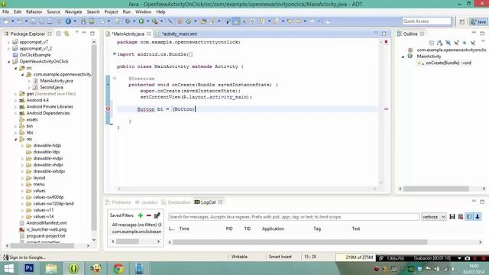
Task: Toggle LogCat Scroll Lock button
Action: coord(478,217)
